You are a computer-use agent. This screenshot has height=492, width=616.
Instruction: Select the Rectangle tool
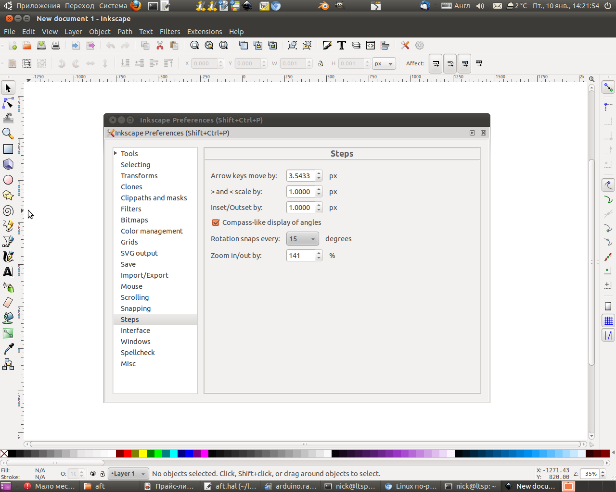tap(8, 149)
